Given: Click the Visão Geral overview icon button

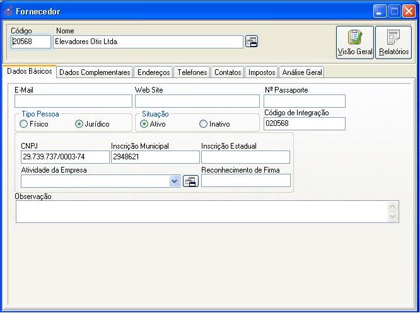Looking at the screenshot, I should pyautogui.click(x=354, y=42).
